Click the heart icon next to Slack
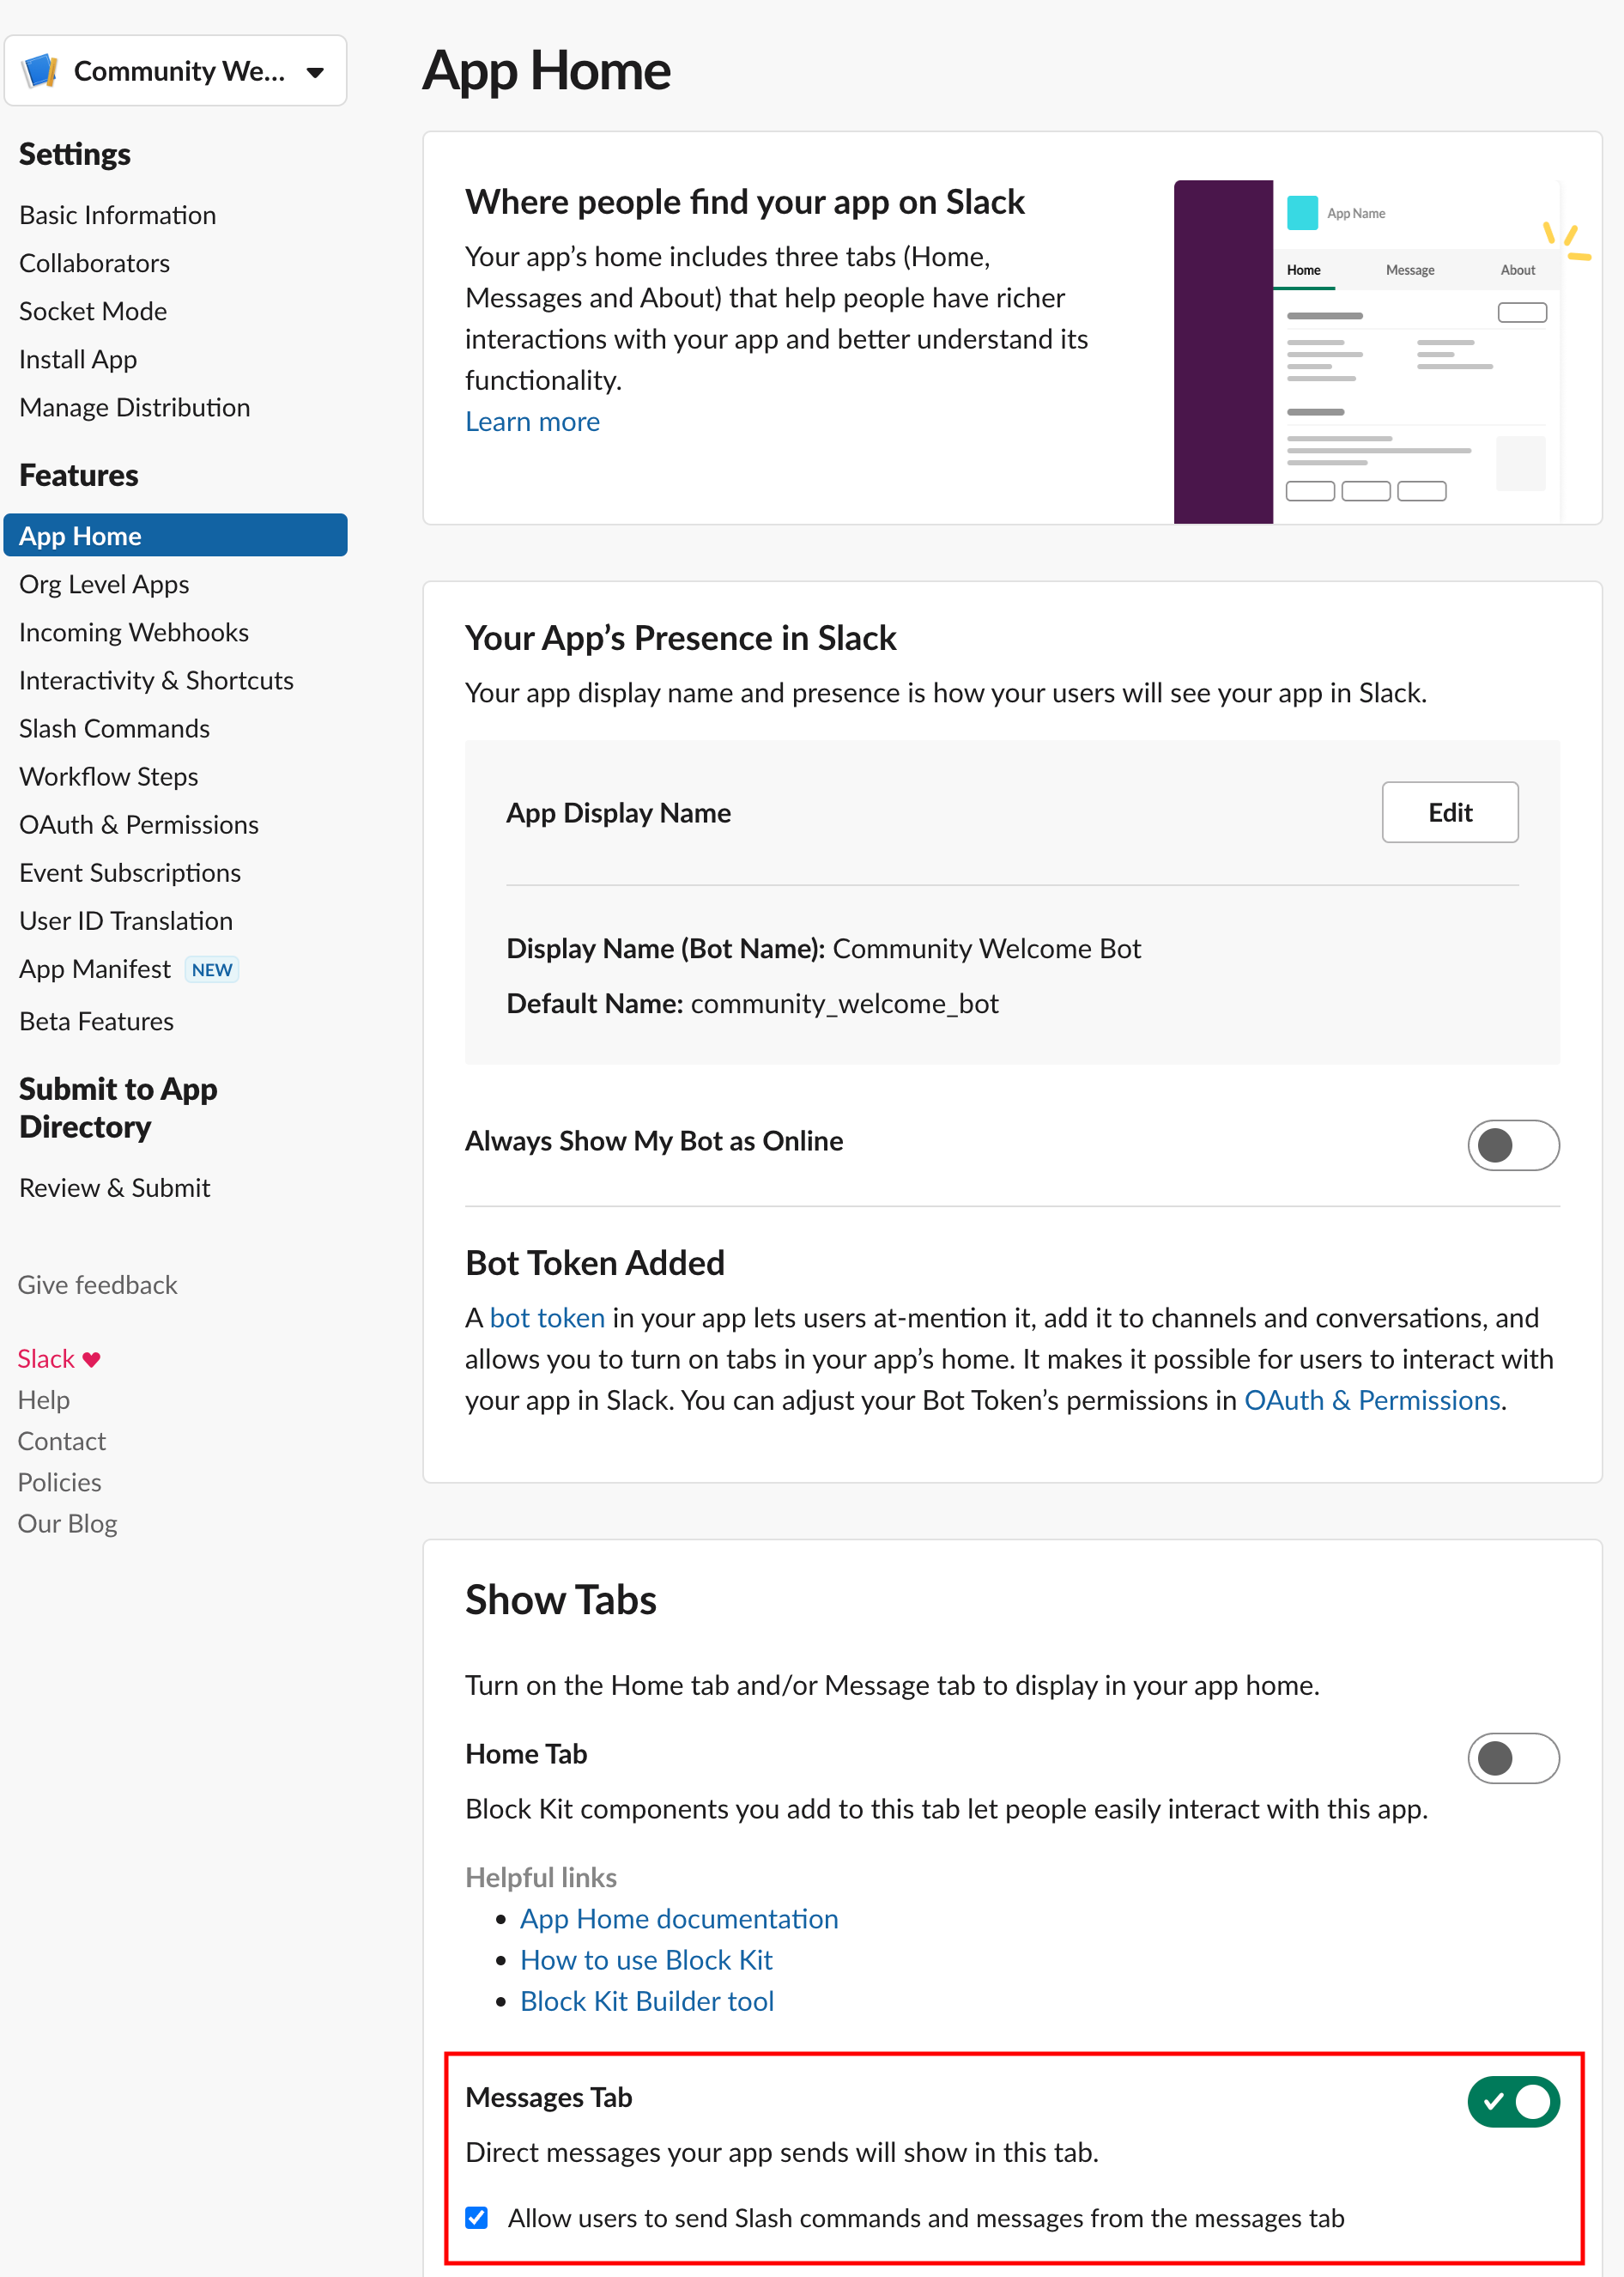Image resolution: width=1624 pixels, height=2277 pixels. point(92,1359)
